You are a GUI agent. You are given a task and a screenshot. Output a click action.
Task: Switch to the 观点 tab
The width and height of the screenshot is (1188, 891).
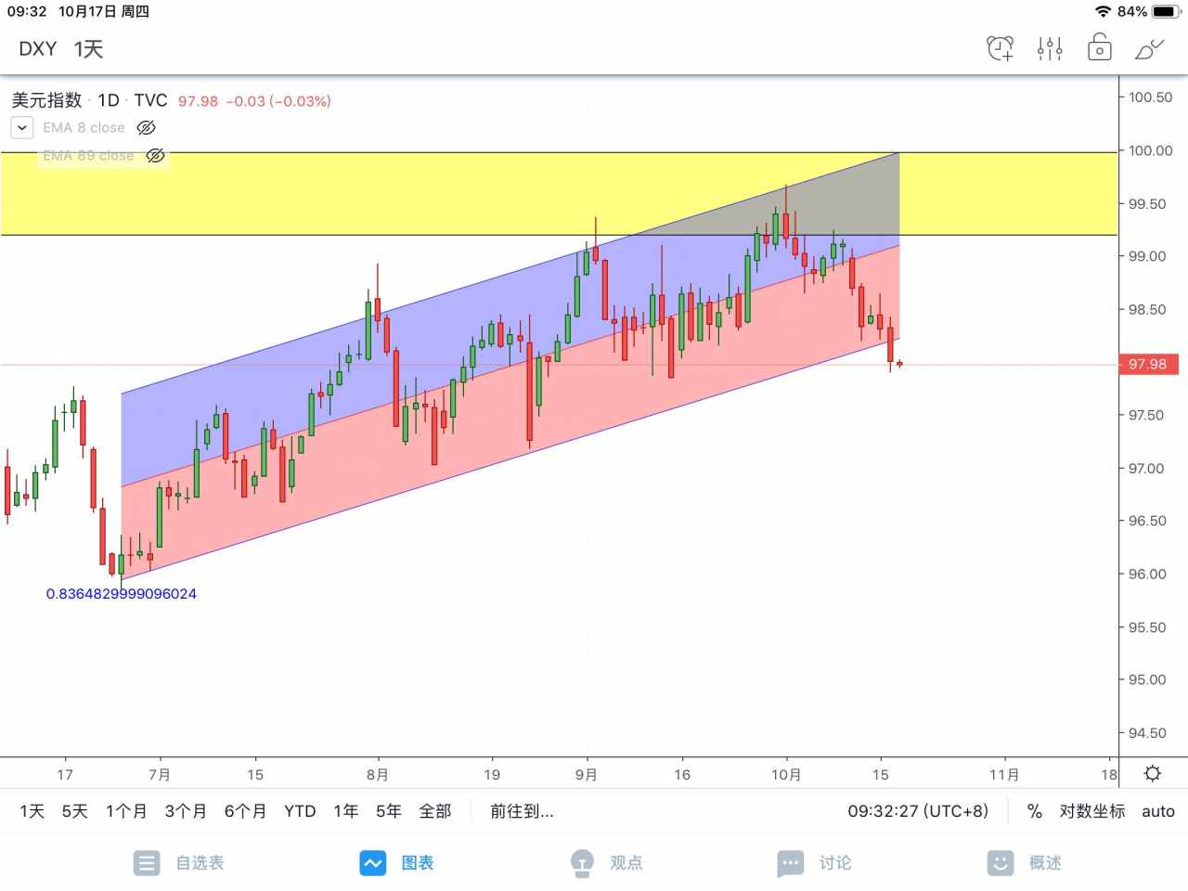coord(606,863)
